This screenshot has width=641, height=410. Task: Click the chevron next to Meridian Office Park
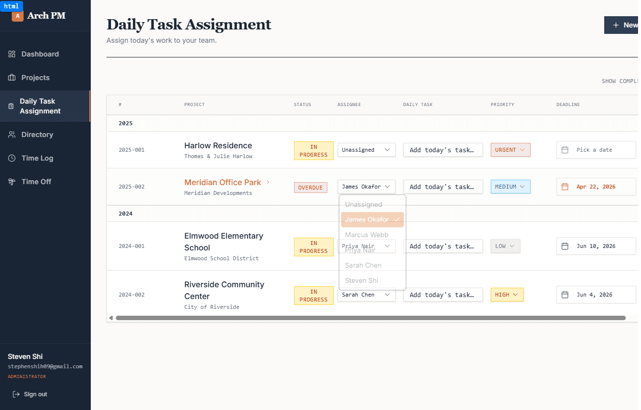pyautogui.click(x=268, y=182)
